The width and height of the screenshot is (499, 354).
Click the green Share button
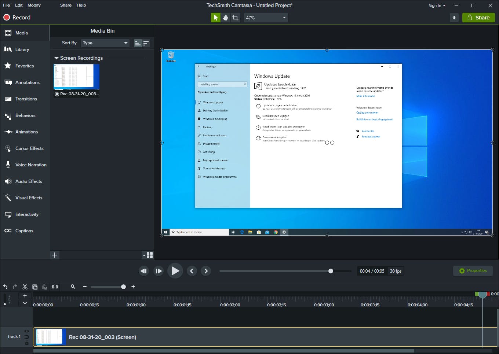pyautogui.click(x=478, y=17)
